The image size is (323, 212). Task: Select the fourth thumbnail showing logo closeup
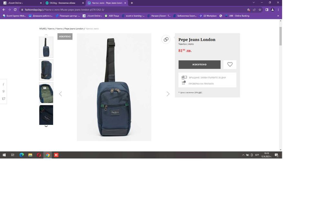click(x=46, y=115)
